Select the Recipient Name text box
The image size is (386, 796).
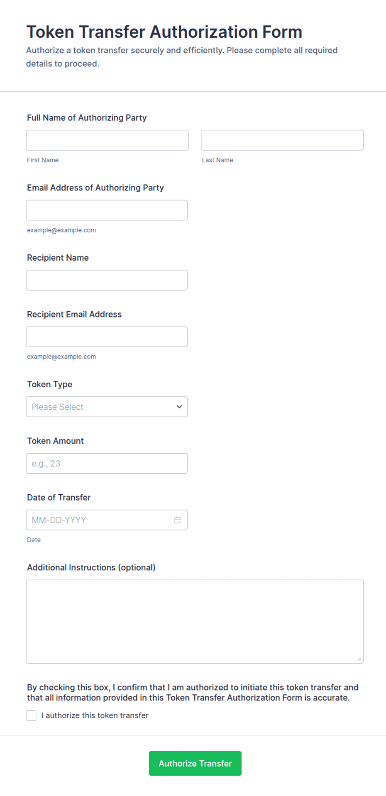pos(107,280)
